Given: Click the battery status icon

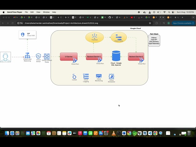Looking at the screenshot, I should tap(159, 12).
